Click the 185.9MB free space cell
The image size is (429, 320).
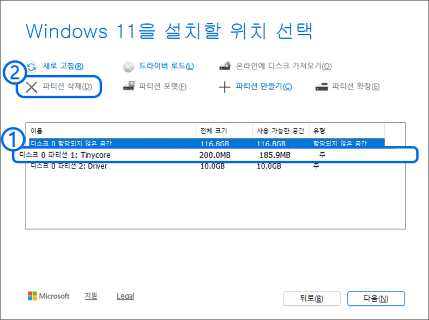tap(275, 155)
